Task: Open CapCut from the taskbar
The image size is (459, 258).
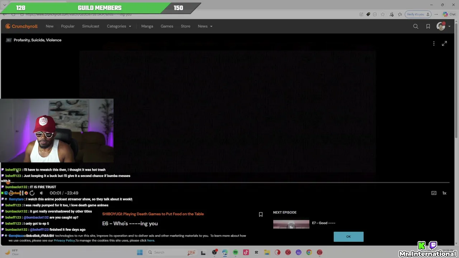Action: click(x=256, y=252)
